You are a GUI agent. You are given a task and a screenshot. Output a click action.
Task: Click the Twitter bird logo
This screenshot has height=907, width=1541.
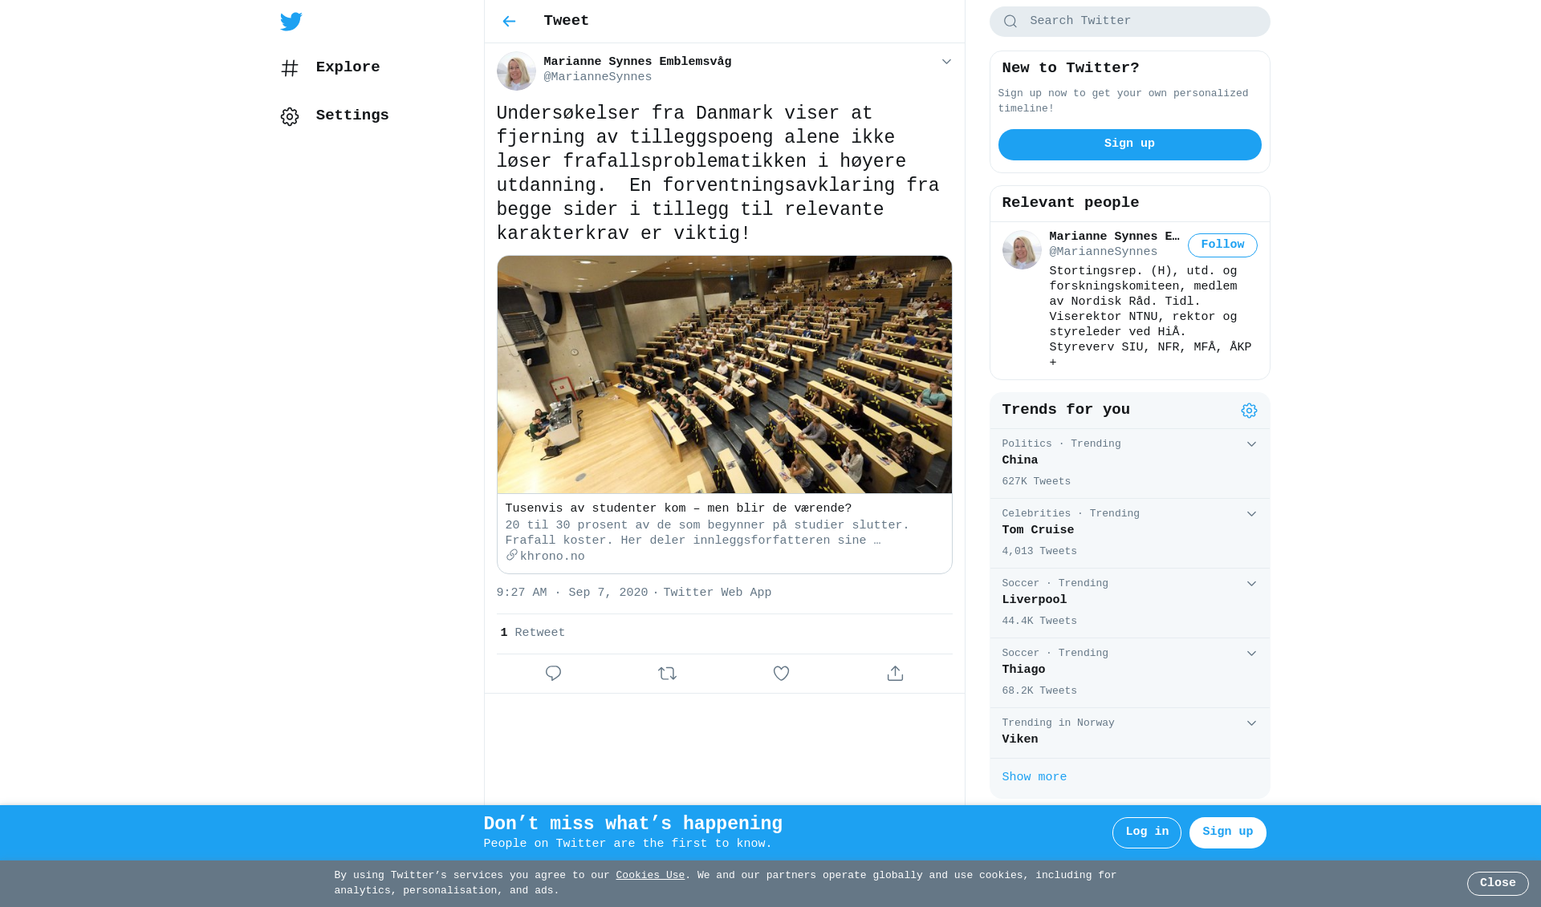291,22
